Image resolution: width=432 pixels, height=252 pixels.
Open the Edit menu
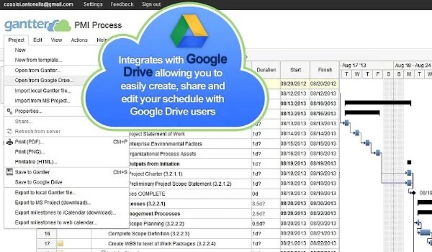click(38, 40)
